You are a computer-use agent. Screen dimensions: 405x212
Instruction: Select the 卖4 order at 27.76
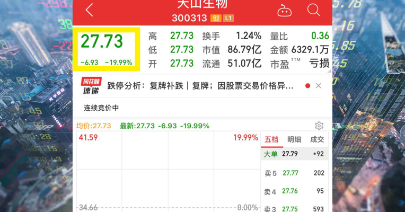294,191
